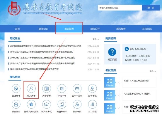Viewport: 162px width, 115px height.
Task: Click the 考考院 emblem logo
Action: tap(14, 8)
